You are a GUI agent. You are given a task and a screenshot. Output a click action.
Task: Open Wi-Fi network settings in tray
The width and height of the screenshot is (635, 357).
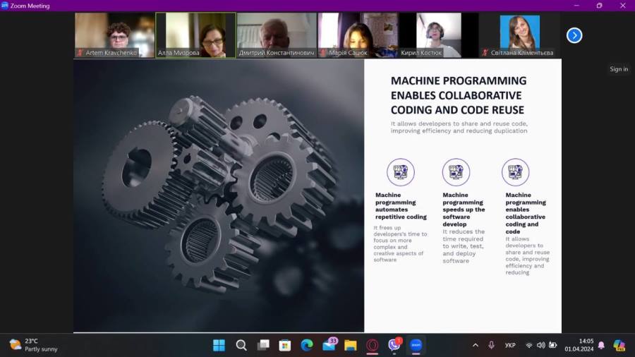click(529, 345)
